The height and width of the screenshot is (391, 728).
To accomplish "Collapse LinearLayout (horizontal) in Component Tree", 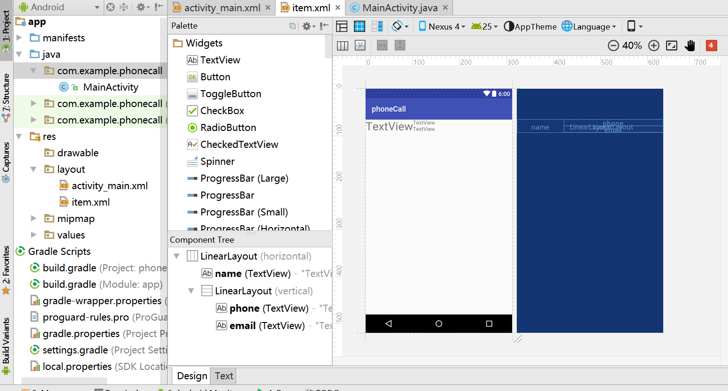I will (x=176, y=256).
